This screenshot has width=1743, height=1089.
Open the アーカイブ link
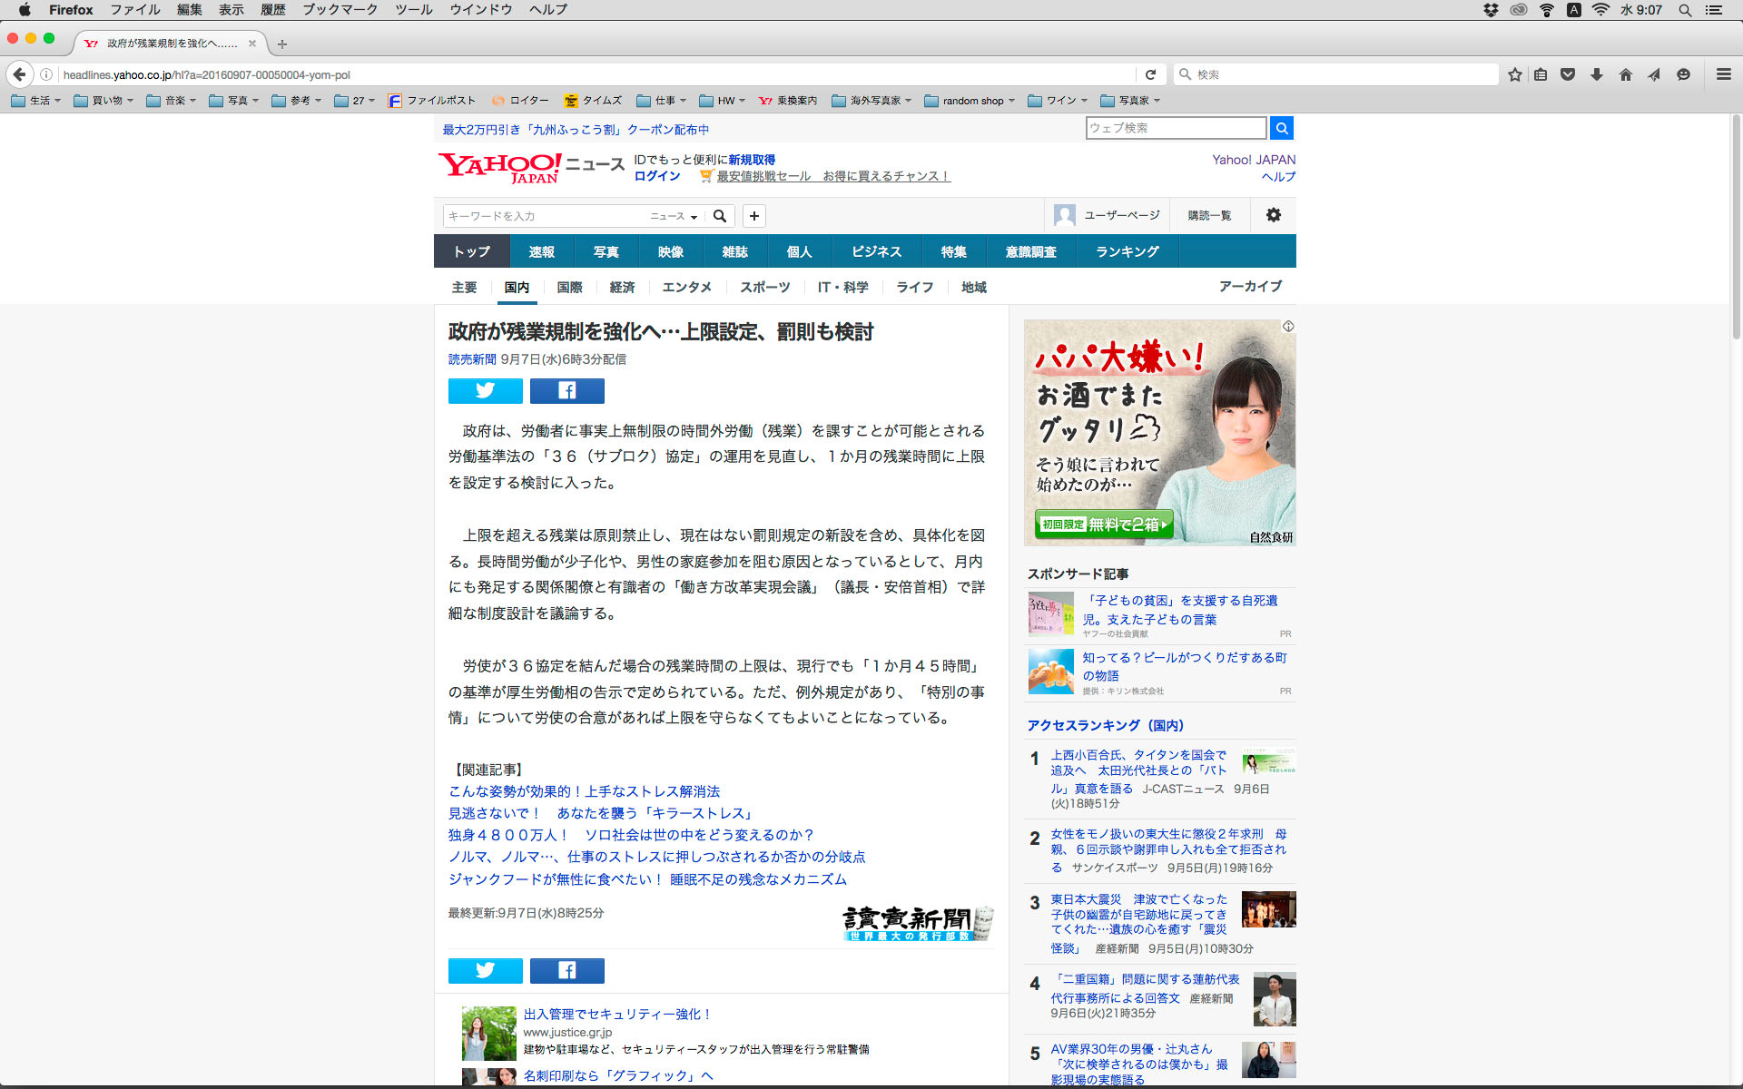(x=1249, y=286)
